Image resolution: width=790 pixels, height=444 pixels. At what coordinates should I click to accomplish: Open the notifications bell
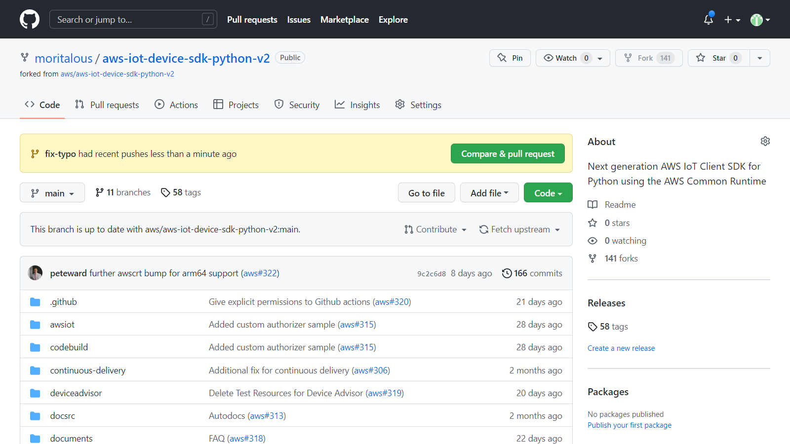tap(708, 20)
